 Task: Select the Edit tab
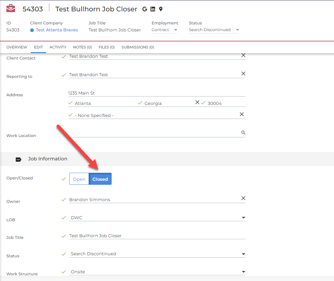pos(38,47)
